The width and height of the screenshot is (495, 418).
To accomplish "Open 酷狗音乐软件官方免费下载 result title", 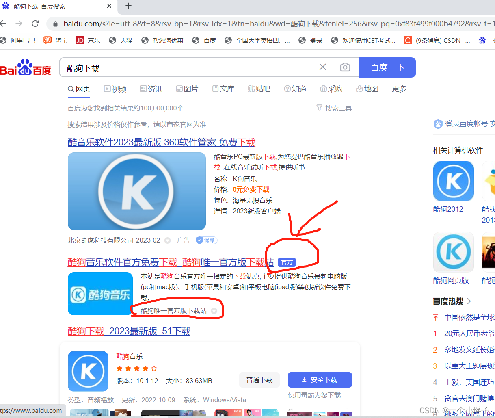I will click(x=171, y=262).
